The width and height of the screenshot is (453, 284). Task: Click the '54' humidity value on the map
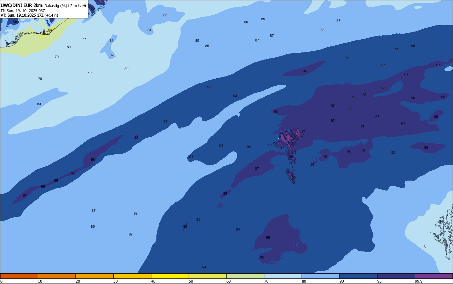[x=50, y=30]
